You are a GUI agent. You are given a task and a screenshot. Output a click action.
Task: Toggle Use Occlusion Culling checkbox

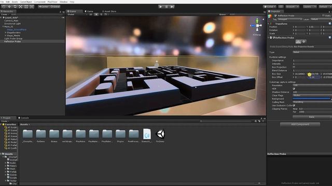(x=294, y=105)
